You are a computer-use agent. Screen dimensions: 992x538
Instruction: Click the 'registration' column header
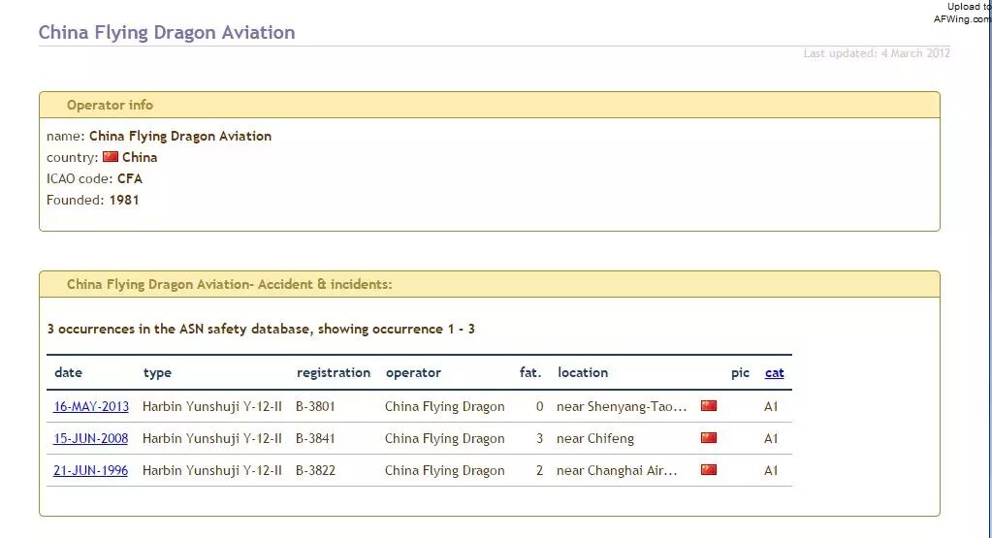[334, 373]
